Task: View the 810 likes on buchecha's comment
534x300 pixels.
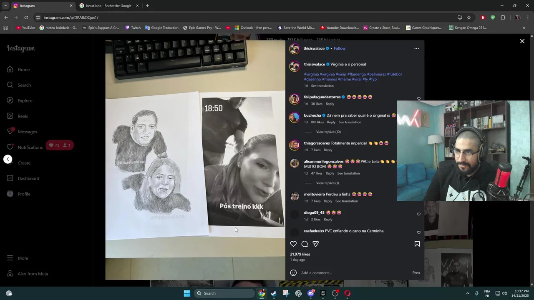Action: pos(317,122)
